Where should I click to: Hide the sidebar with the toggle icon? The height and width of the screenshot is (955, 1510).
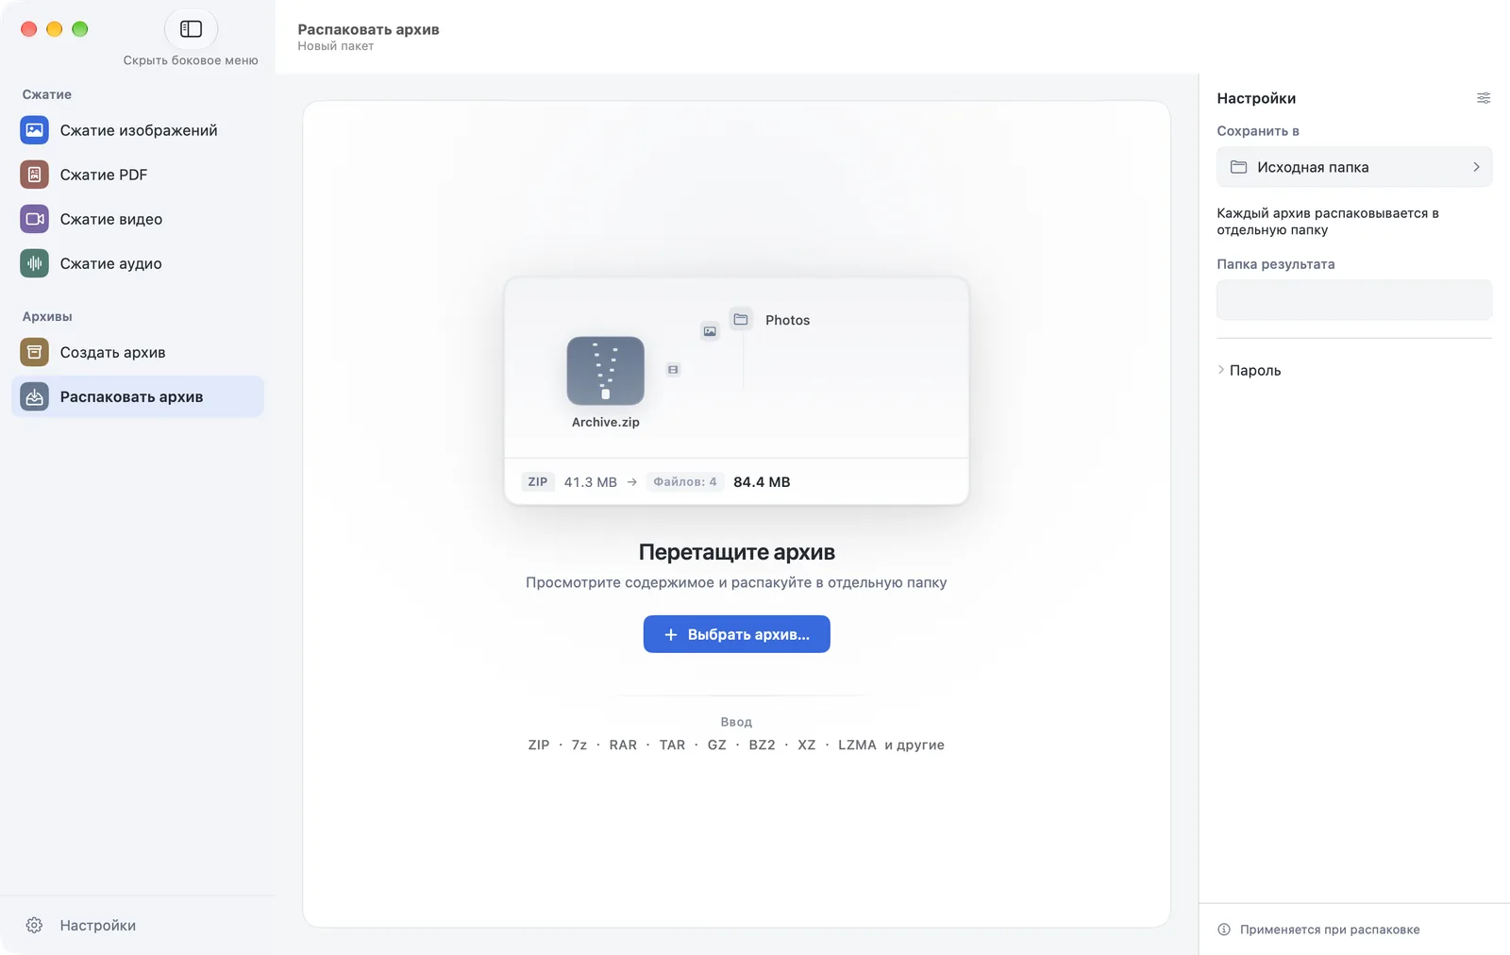pyautogui.click(x=191, y=29)
